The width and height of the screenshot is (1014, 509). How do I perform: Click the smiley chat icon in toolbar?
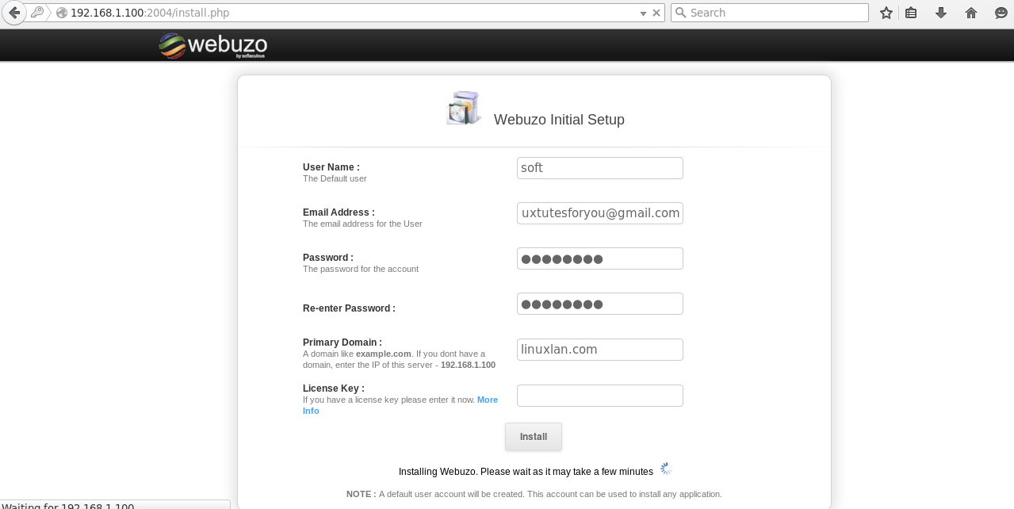click(x=1001, y=13)
